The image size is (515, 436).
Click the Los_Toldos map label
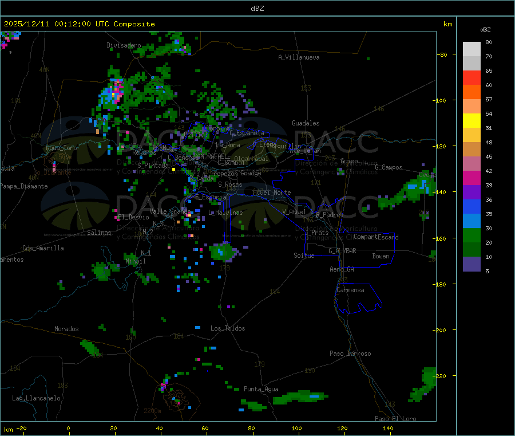(x=228, y=328)
